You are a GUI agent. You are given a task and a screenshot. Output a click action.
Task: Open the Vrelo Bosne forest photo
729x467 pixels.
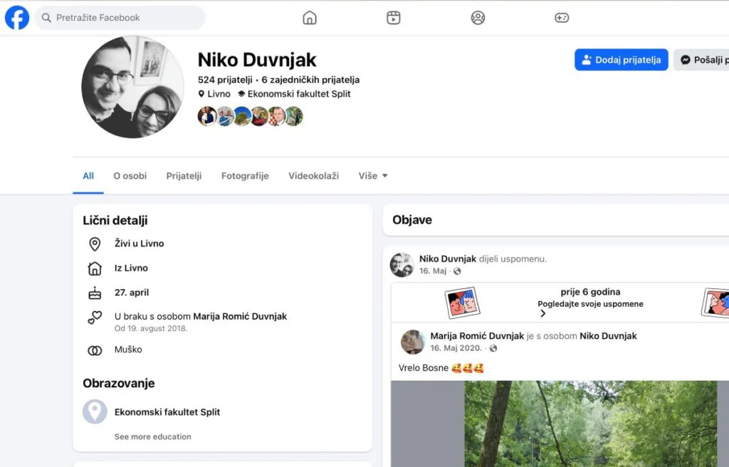click(x=590, y=424)
